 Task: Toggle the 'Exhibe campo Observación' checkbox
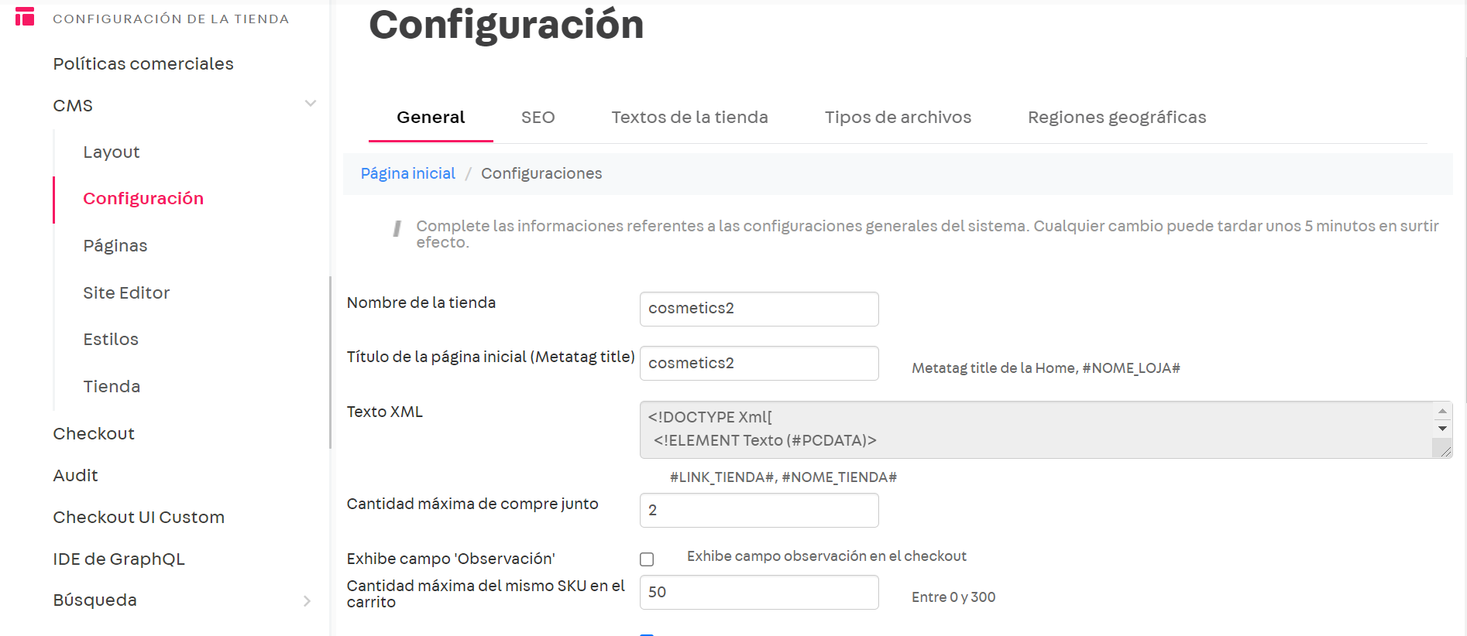[647, 559]
